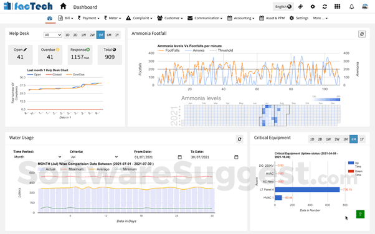Viewport: 375px width, 234px height.
Task: Refresh the Water Usage panel
Action: (x=239, y=139)
